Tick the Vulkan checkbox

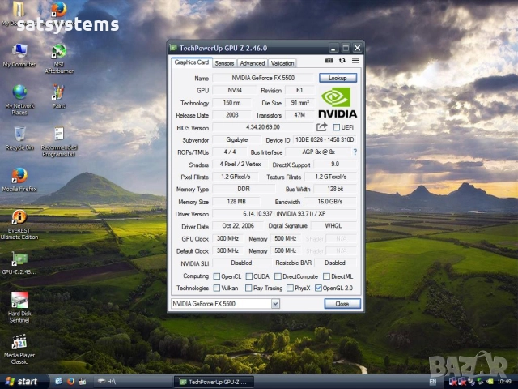pyautogui.click(x=215, y=288)
